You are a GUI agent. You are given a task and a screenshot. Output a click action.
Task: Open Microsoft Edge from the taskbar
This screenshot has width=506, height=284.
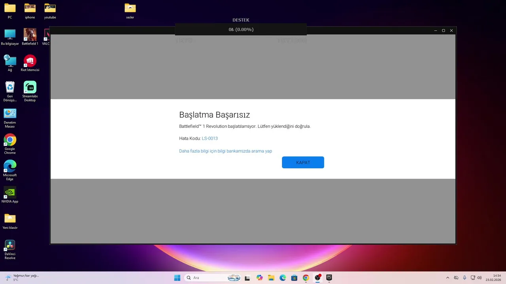tap(283, 278)
